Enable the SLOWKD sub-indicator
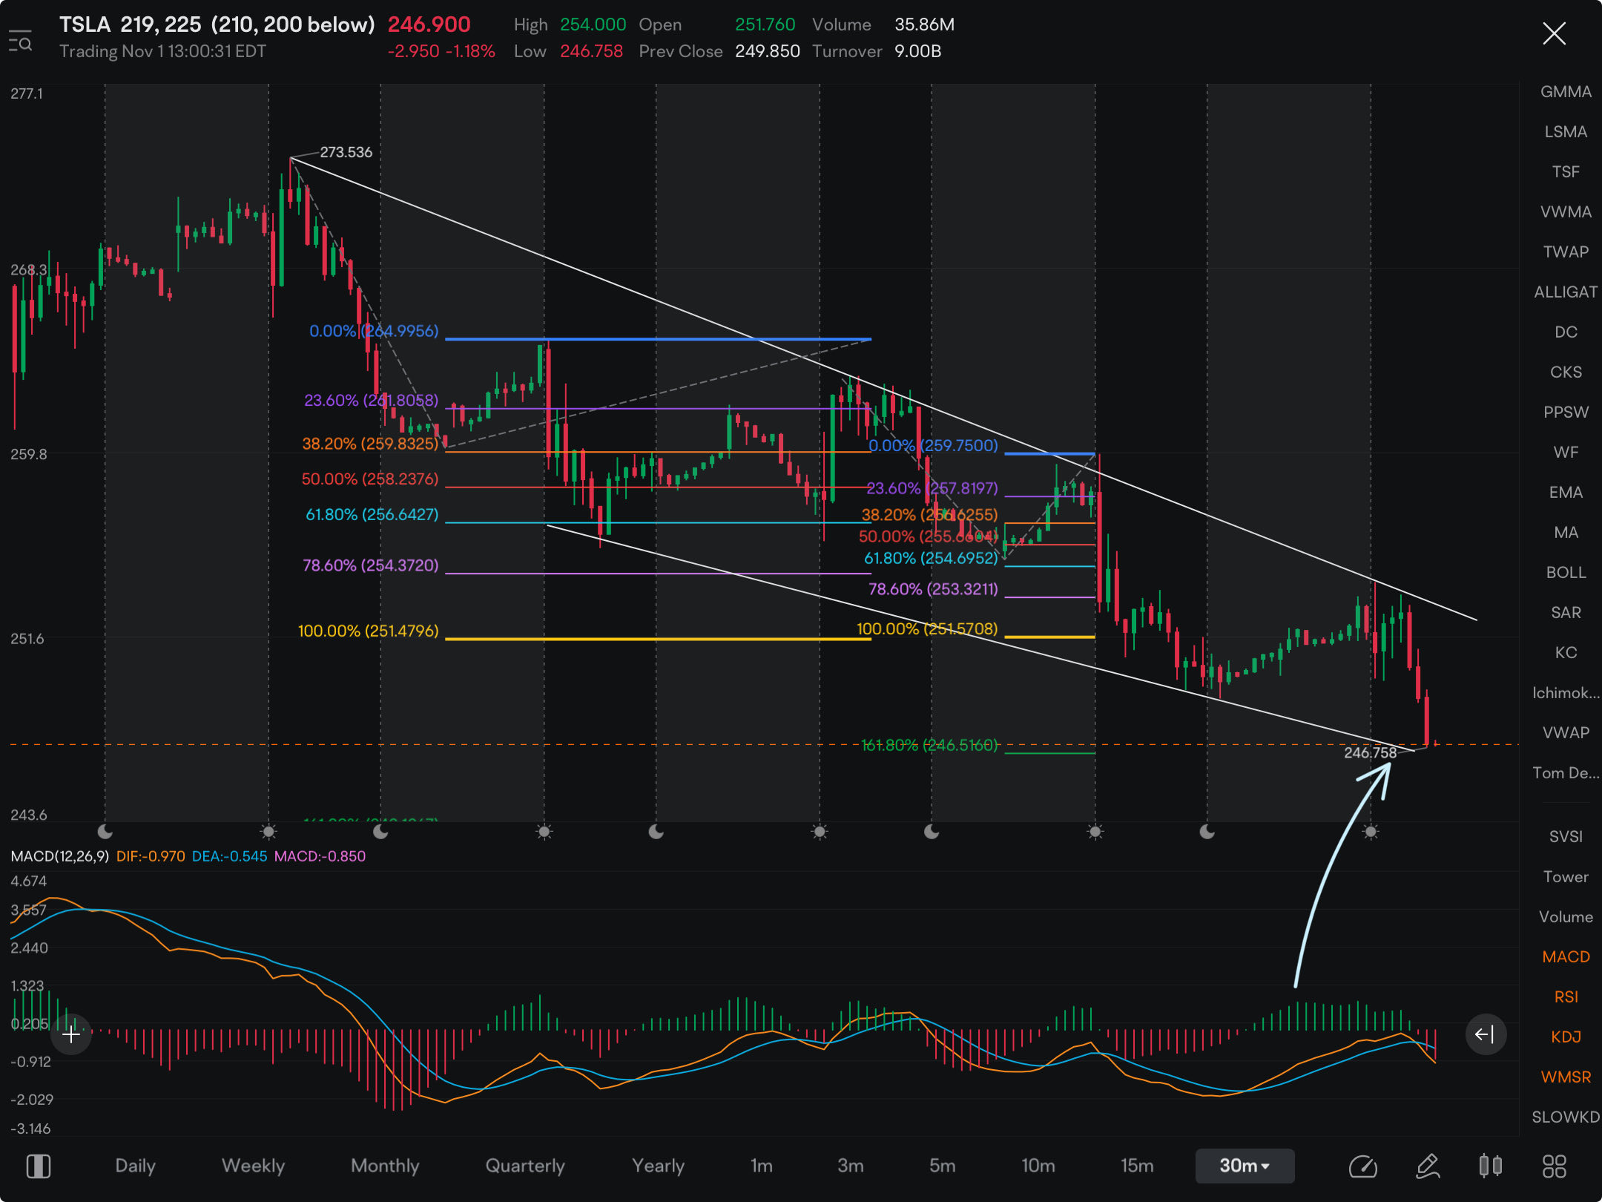 click(1566, 1117)
